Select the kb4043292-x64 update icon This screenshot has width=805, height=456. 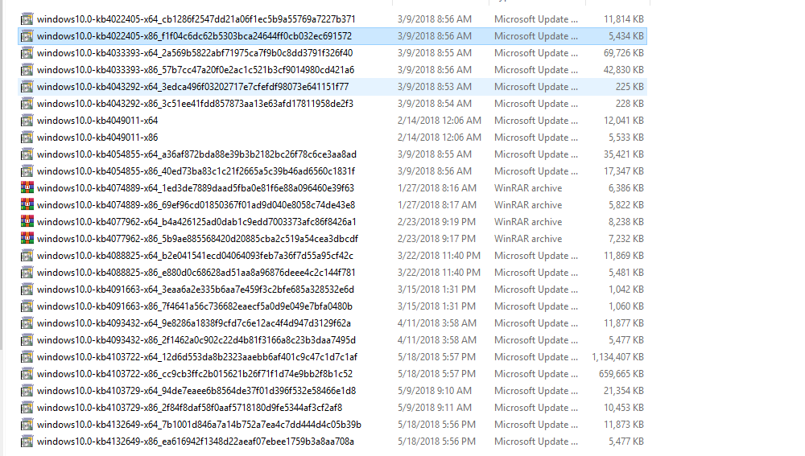(x=27, y=87)
